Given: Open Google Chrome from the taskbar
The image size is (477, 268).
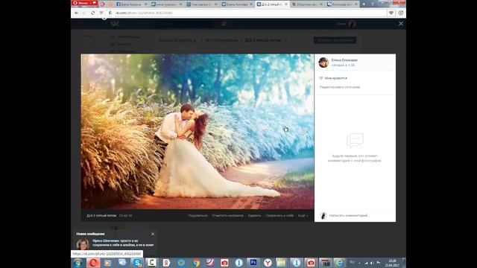Looking at the screenshot, I should (195, 263).
